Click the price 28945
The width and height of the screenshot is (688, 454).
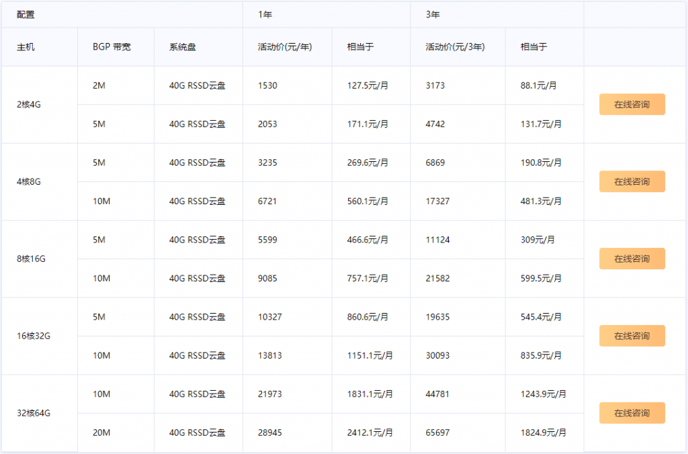pos(270,433)
